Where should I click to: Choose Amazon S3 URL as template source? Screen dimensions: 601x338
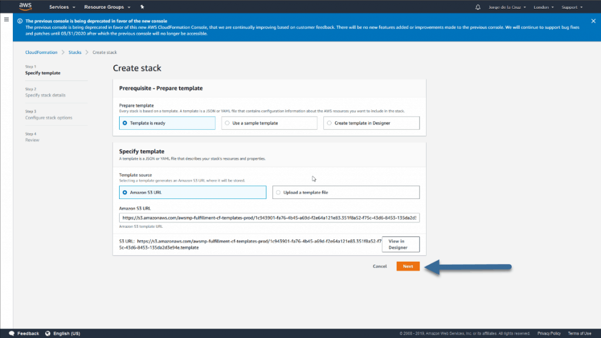coord(193,192)
